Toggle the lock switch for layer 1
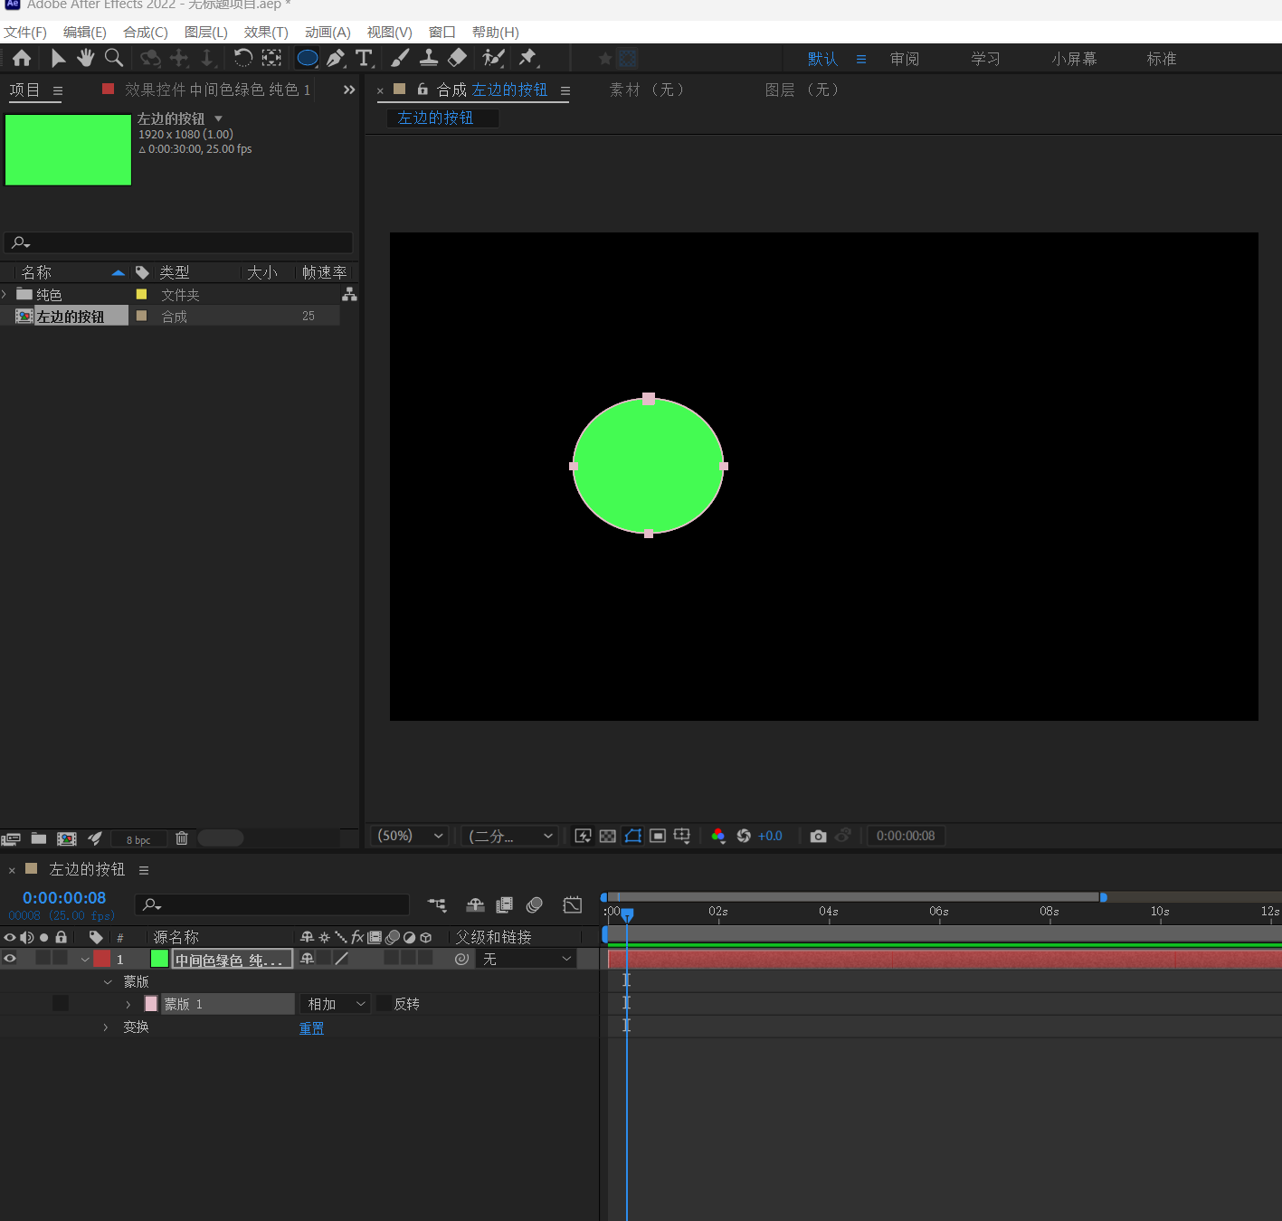The height and width of the screenshot is (1221, 1282). [61, 959]
